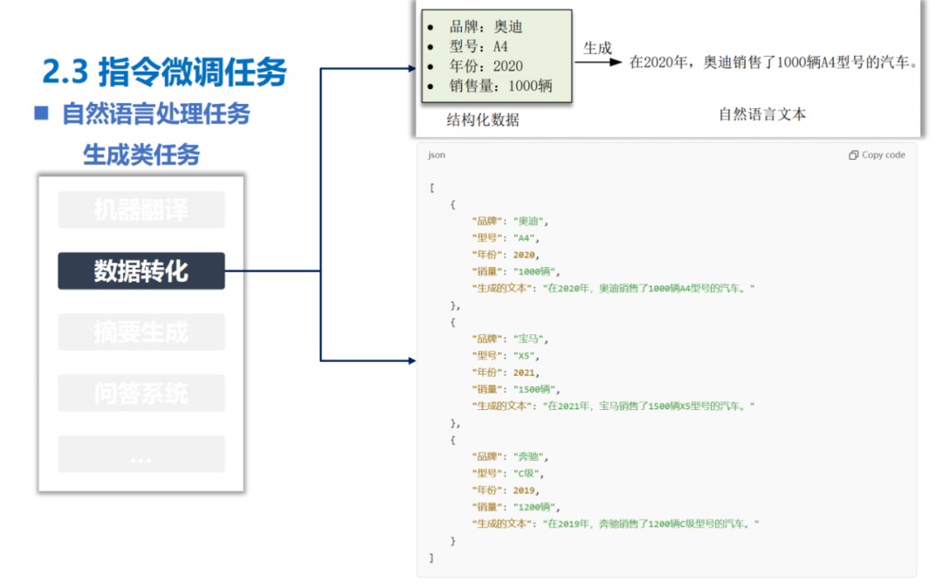Click the green JSON string about 奔驰 sales
Screen dimensions: 943x588
point(650,523)
